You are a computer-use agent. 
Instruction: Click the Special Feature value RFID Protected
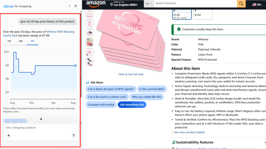(x=207, y=60)
